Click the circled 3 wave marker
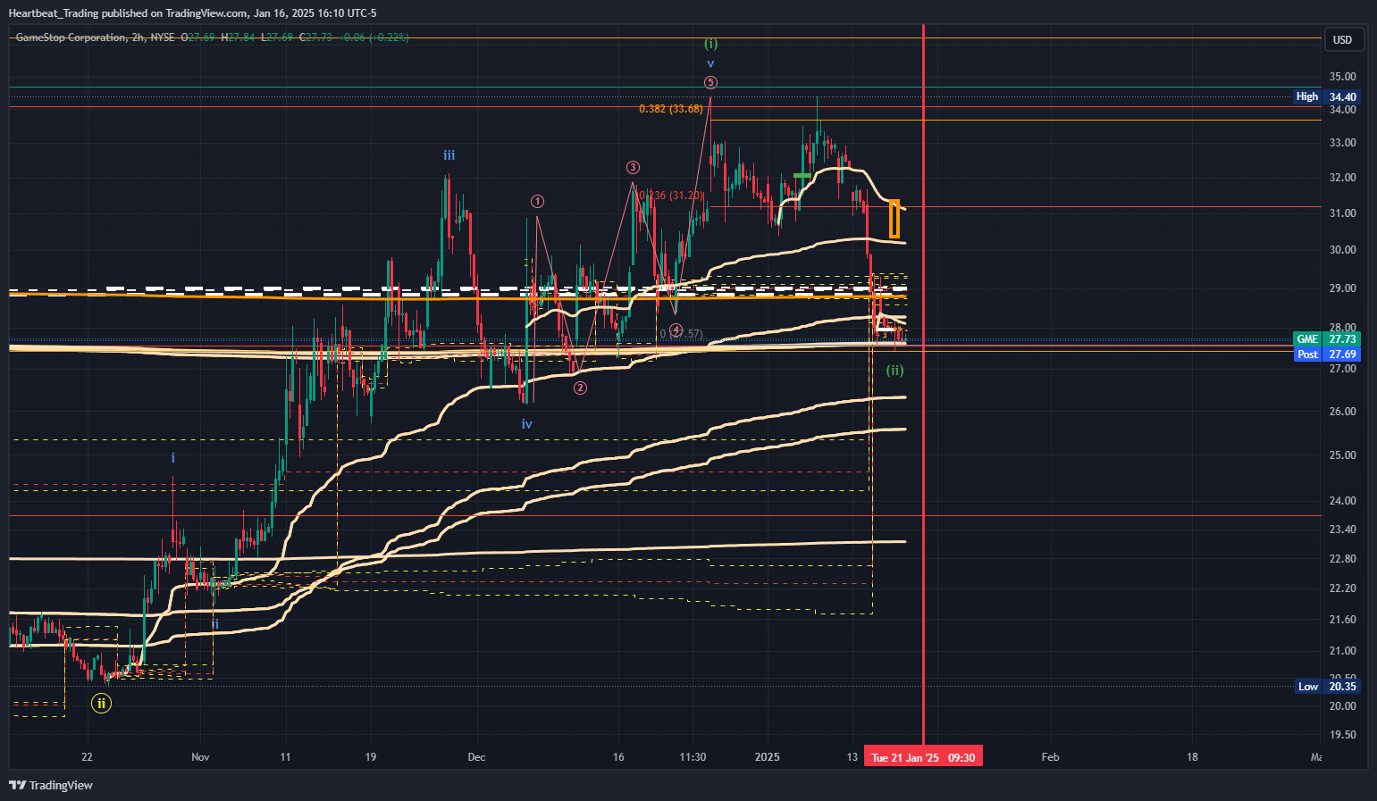Viewport: 1377px width, 801px height. tap(633, 167)
